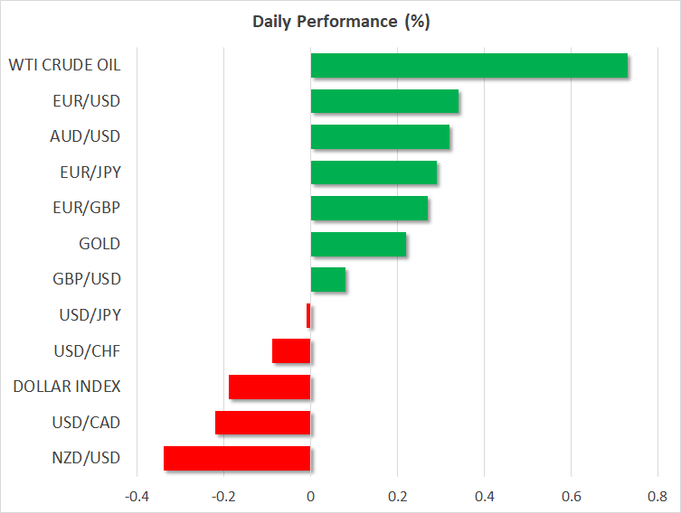
Task: Click the 0.8 axis tick label
Action: pos(657,496)
